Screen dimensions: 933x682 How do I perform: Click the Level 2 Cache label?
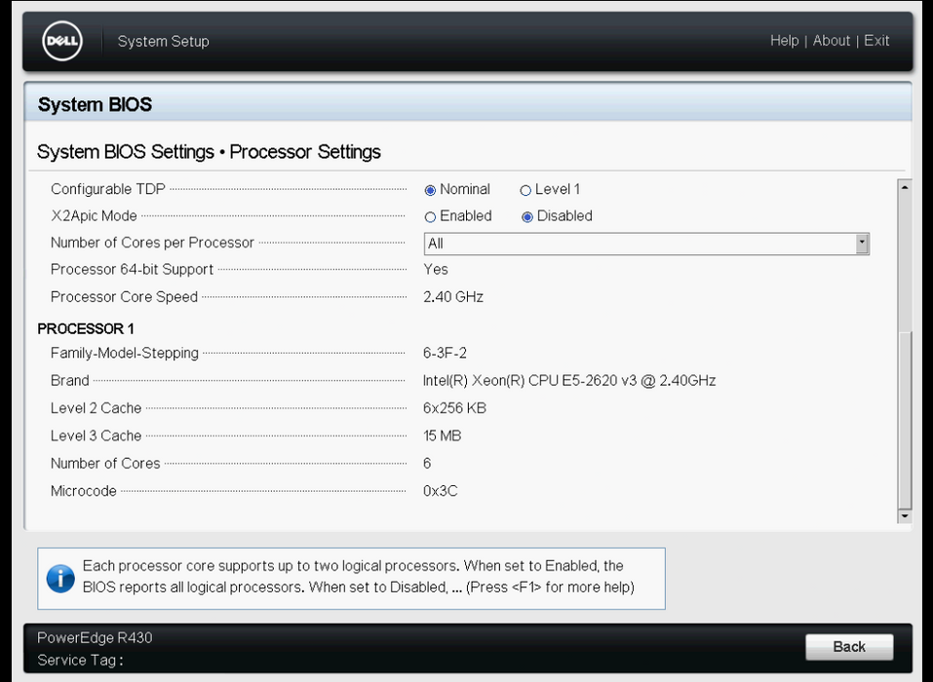coord(96,408)
